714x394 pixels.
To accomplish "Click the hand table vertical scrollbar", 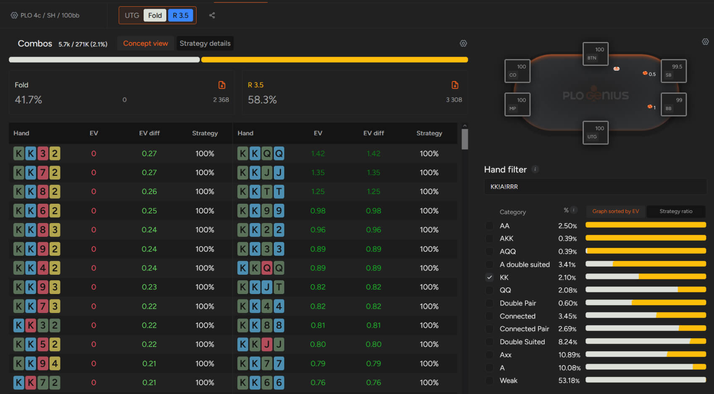I will (465, 139).
